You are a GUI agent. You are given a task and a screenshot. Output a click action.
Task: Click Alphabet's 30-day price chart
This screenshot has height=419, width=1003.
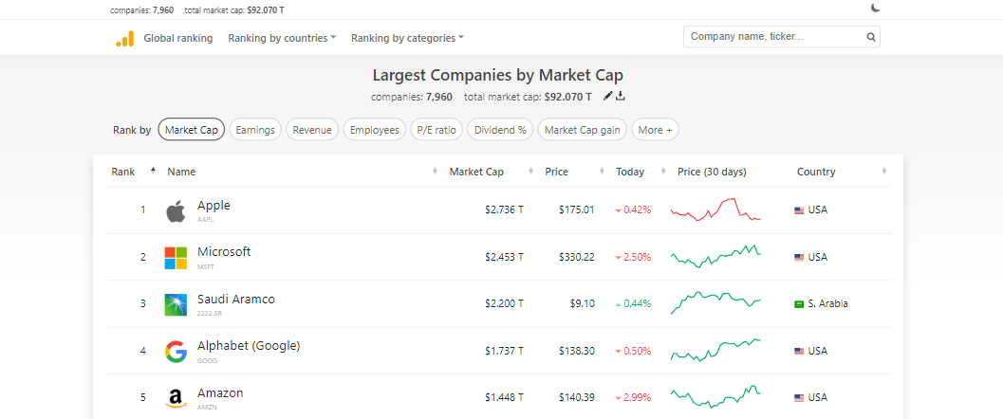tap(715, 350)
